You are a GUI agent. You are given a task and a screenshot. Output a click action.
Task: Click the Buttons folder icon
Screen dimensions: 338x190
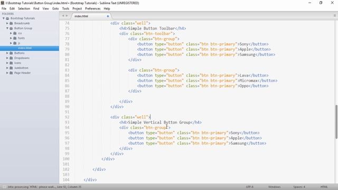click(x=11, y=53)
